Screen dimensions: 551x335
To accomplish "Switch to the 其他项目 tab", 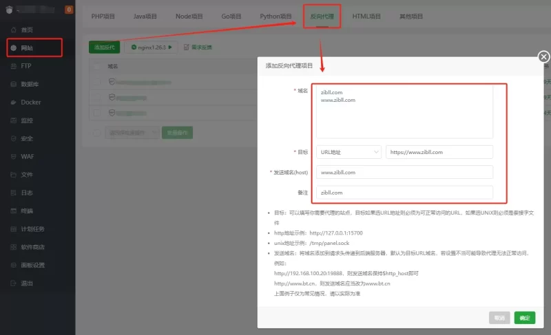I will tap(411, 16).
